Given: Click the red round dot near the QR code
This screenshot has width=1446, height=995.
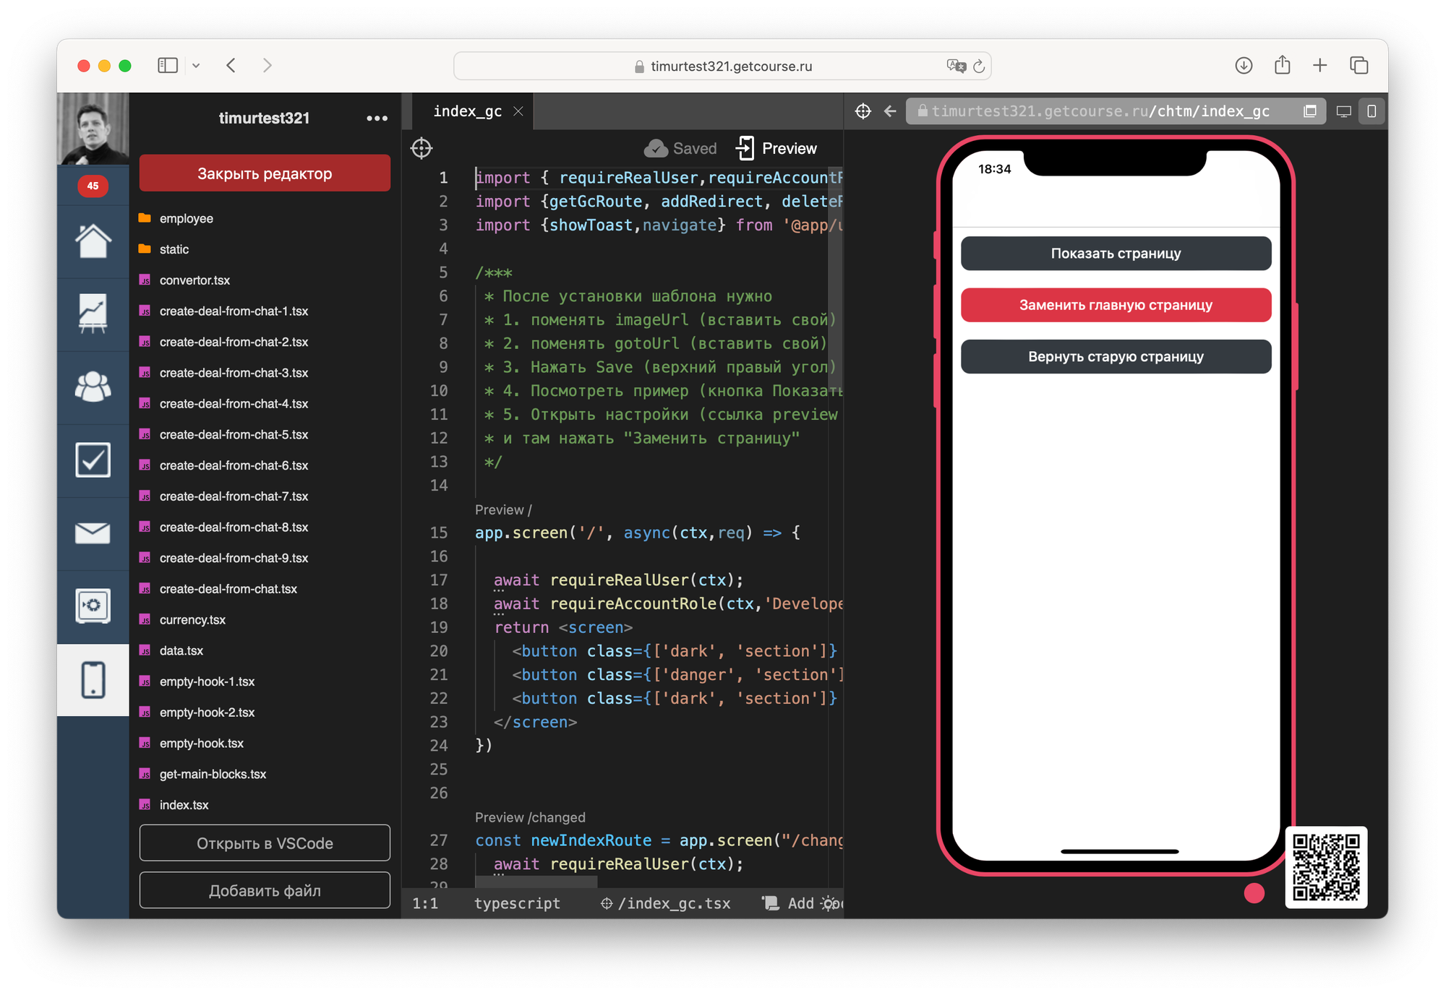Looking at the screenshot, I should 1254,893.
